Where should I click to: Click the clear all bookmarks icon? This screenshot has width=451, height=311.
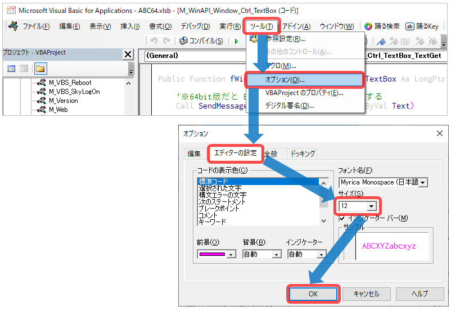coord(432,42)
